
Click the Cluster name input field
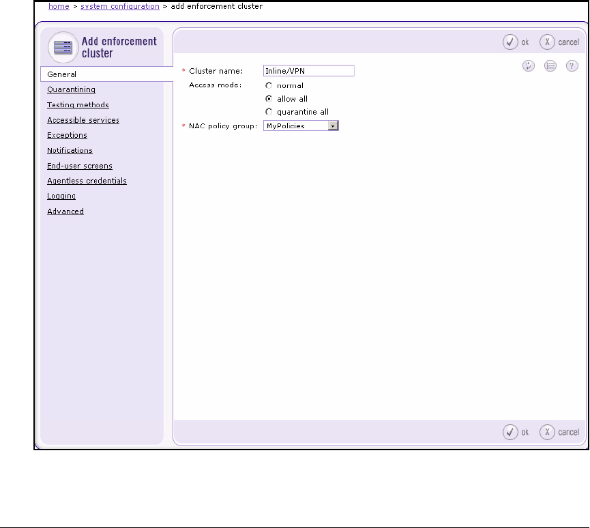pyautogui.click(x=308, y=71)
